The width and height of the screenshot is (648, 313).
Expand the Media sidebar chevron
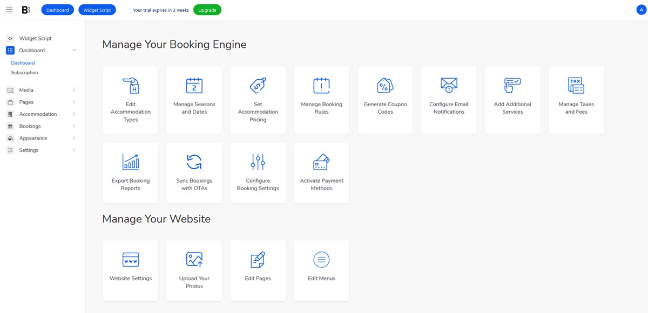pos(74,90)
